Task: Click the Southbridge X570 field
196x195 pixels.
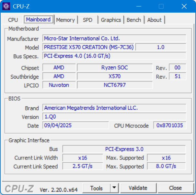Action: [115, 76]
